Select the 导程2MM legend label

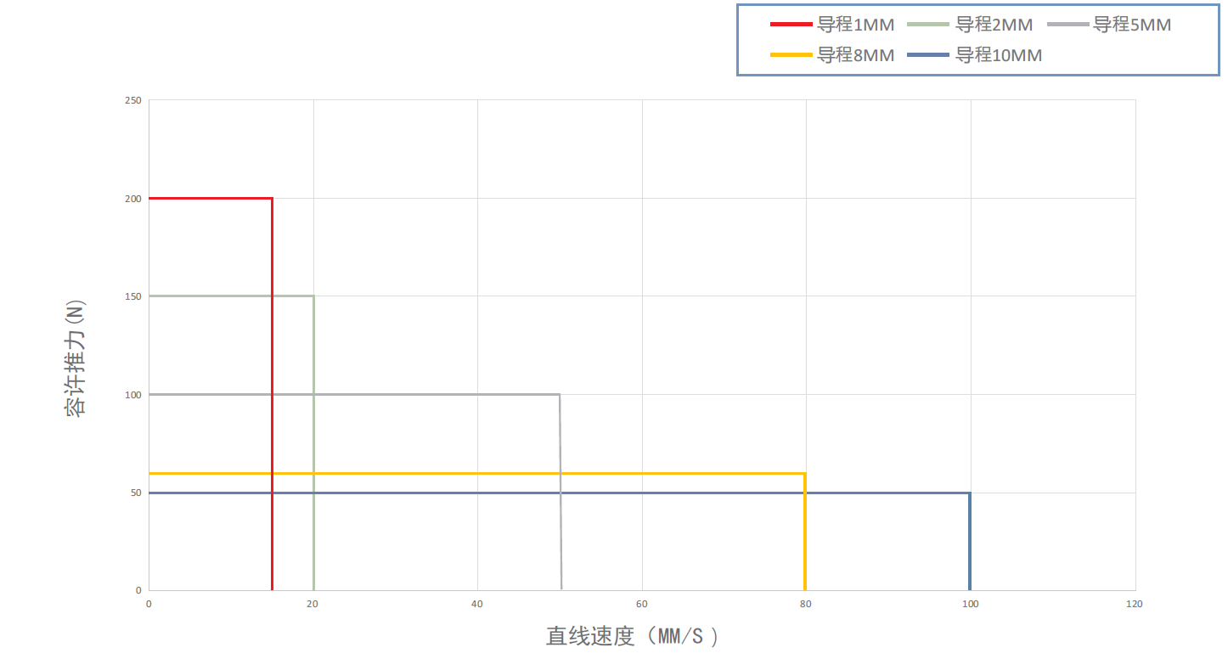994,25
